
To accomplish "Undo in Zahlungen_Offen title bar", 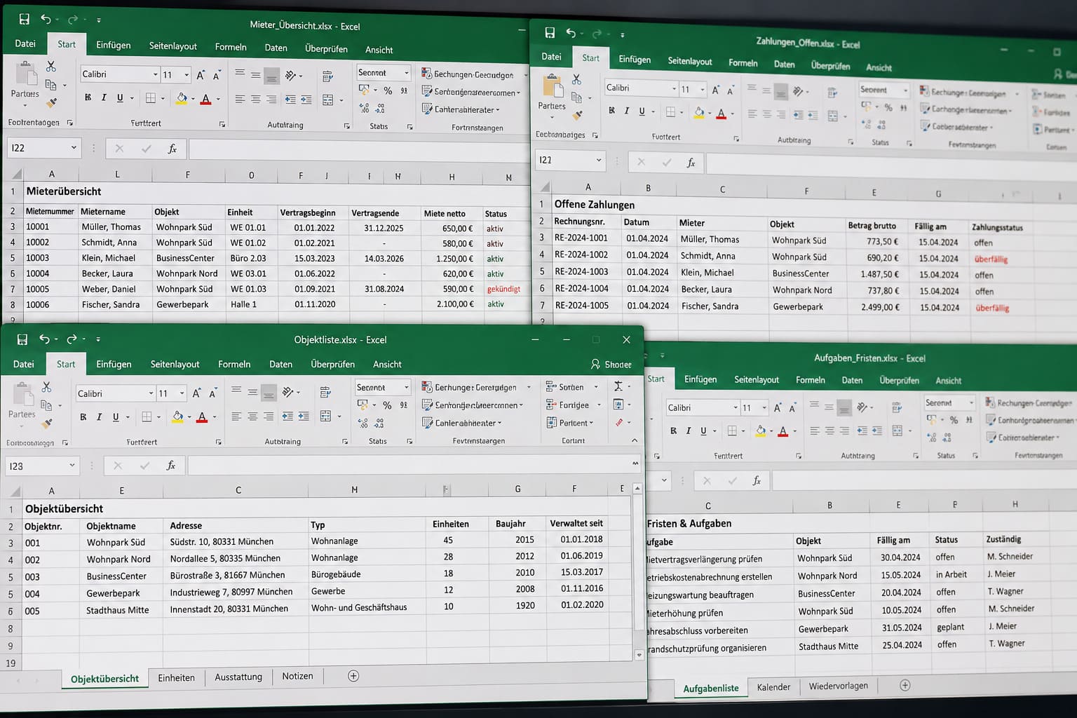I will 571,33.
